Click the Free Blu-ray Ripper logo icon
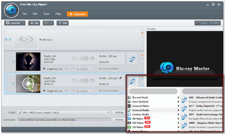Screen dimensions: 225x134 pyautogui.click(x=12, y=10)
